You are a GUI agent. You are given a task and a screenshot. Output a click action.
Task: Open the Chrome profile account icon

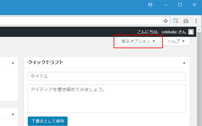[x=150, y=5]
